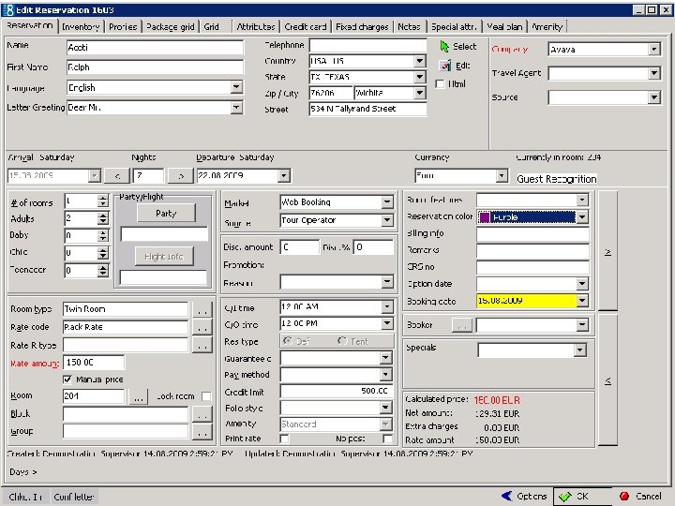This screenshot has height=506, width=675.
Task: Select the Tent reservation type radio
Action: click(x=342, y=341)
